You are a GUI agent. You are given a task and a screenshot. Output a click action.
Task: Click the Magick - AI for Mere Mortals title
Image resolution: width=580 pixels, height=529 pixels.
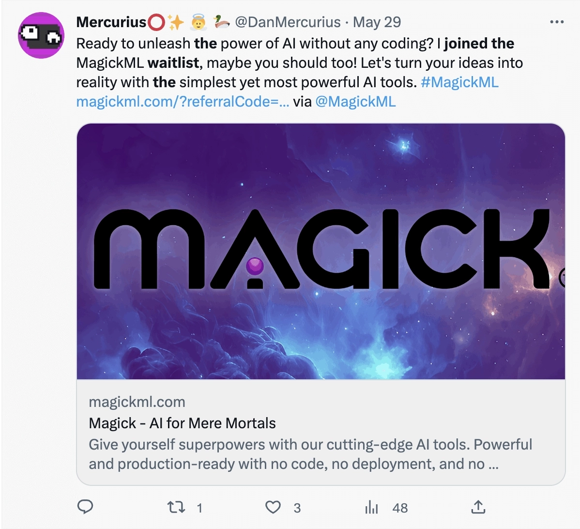coord(183,423)
